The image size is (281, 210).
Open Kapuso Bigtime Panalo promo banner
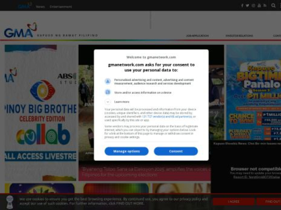253,92
